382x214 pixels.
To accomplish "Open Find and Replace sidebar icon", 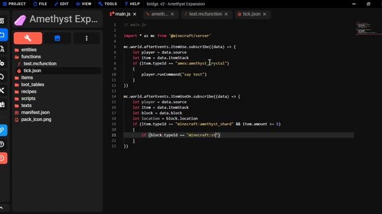I will pos(2,49).
